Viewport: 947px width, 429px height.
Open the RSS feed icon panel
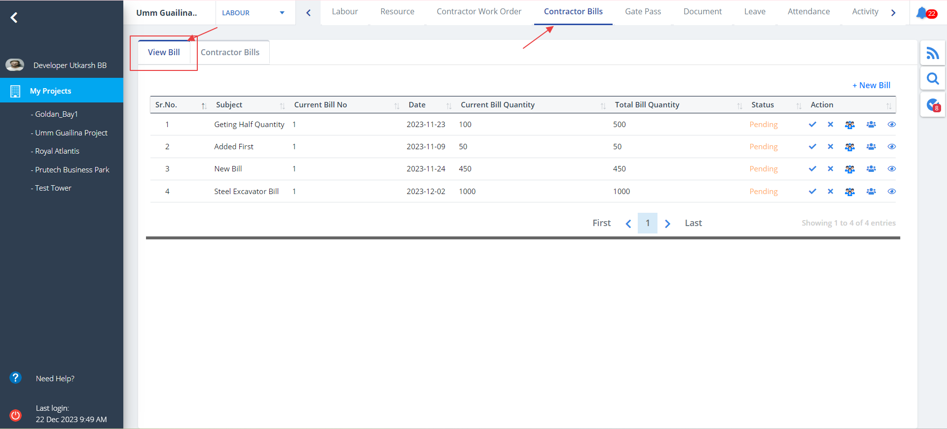click(x=932, y=53)
